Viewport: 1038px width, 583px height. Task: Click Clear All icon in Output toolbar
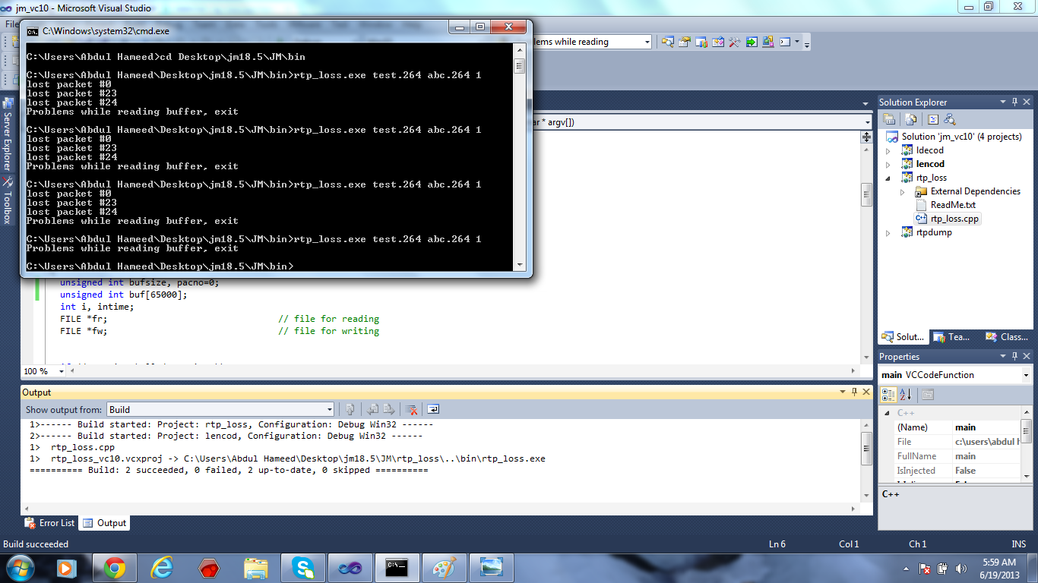click(411, 409)
